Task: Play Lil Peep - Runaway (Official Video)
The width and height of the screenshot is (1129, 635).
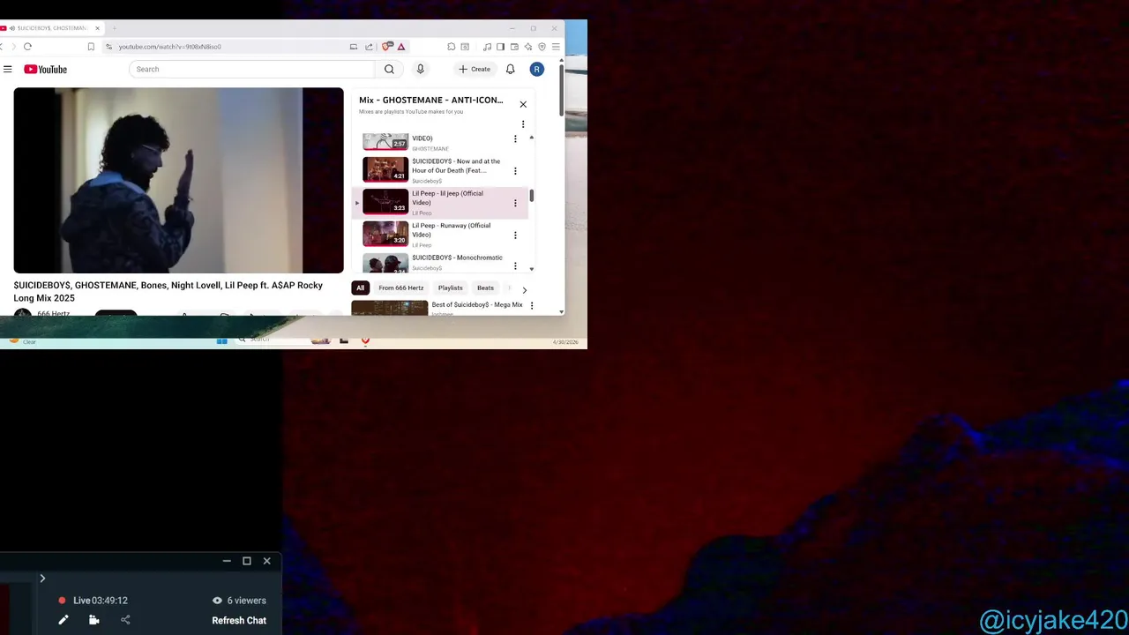Action: pyautogui.click(x=441, y=235)
